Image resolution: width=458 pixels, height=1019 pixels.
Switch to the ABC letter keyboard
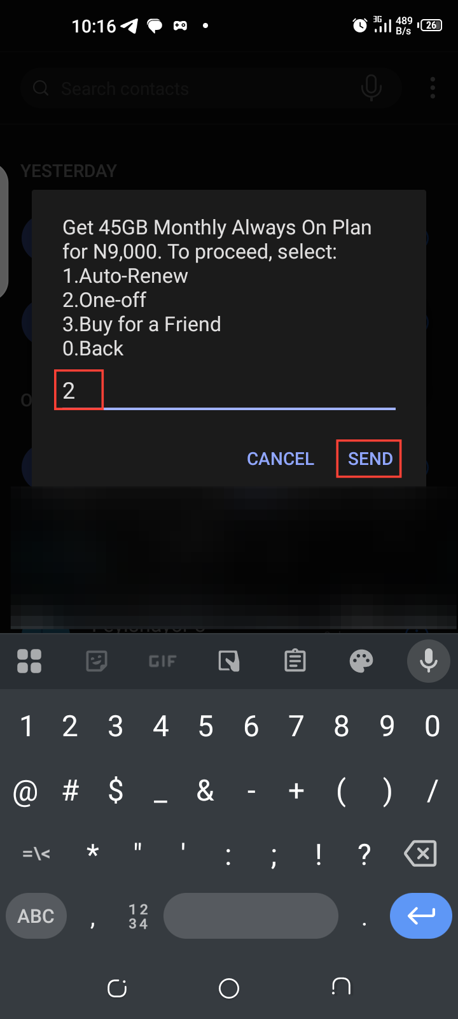coord(36,916)
